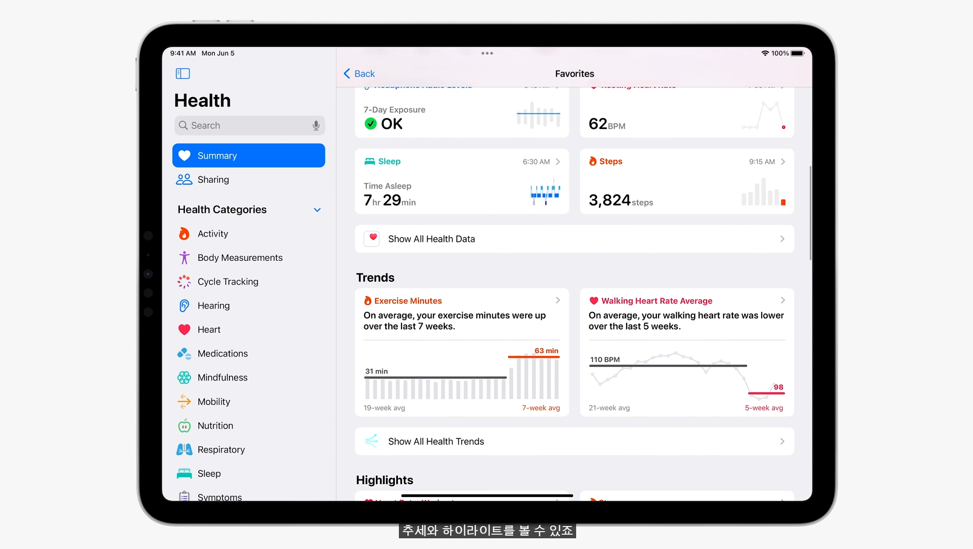Image resolution: width=973 pixels, height=549 pixels.
Task: Click the 3,824 steps value
Action: coord(621,200)
